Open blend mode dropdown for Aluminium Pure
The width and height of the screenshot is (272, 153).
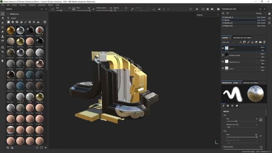(x=263, y=60)
